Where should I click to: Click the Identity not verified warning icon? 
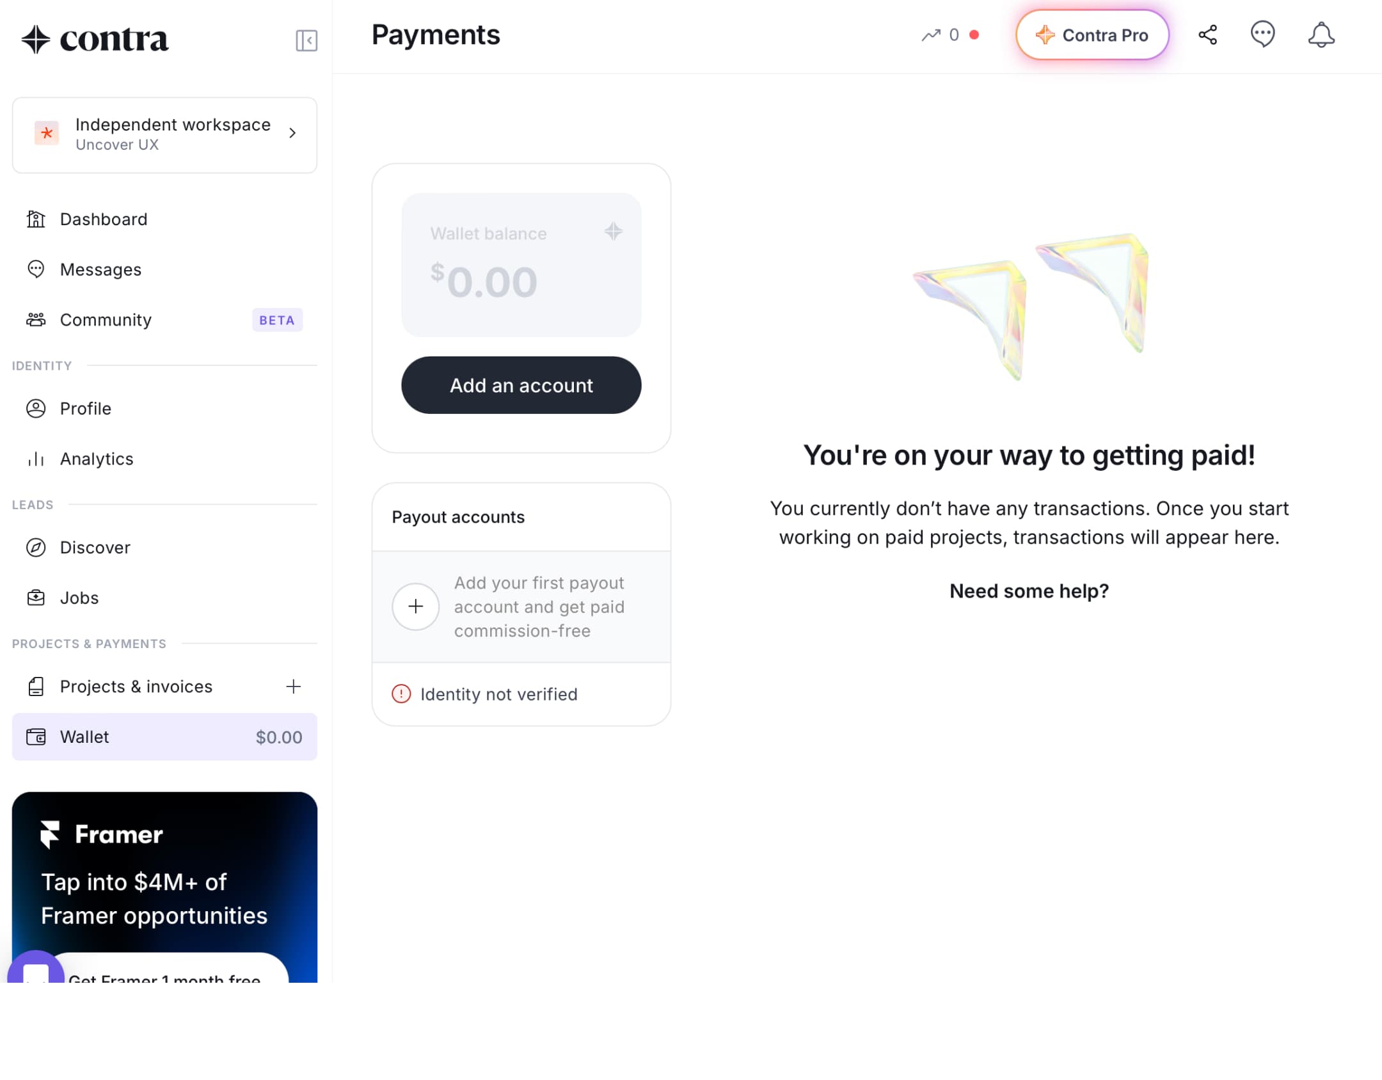pos(401,694)
